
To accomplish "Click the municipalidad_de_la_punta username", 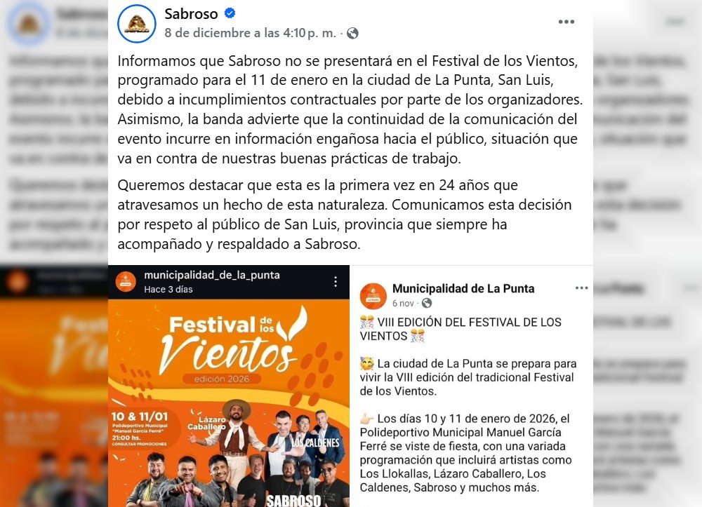I will (x=212, y=275).
